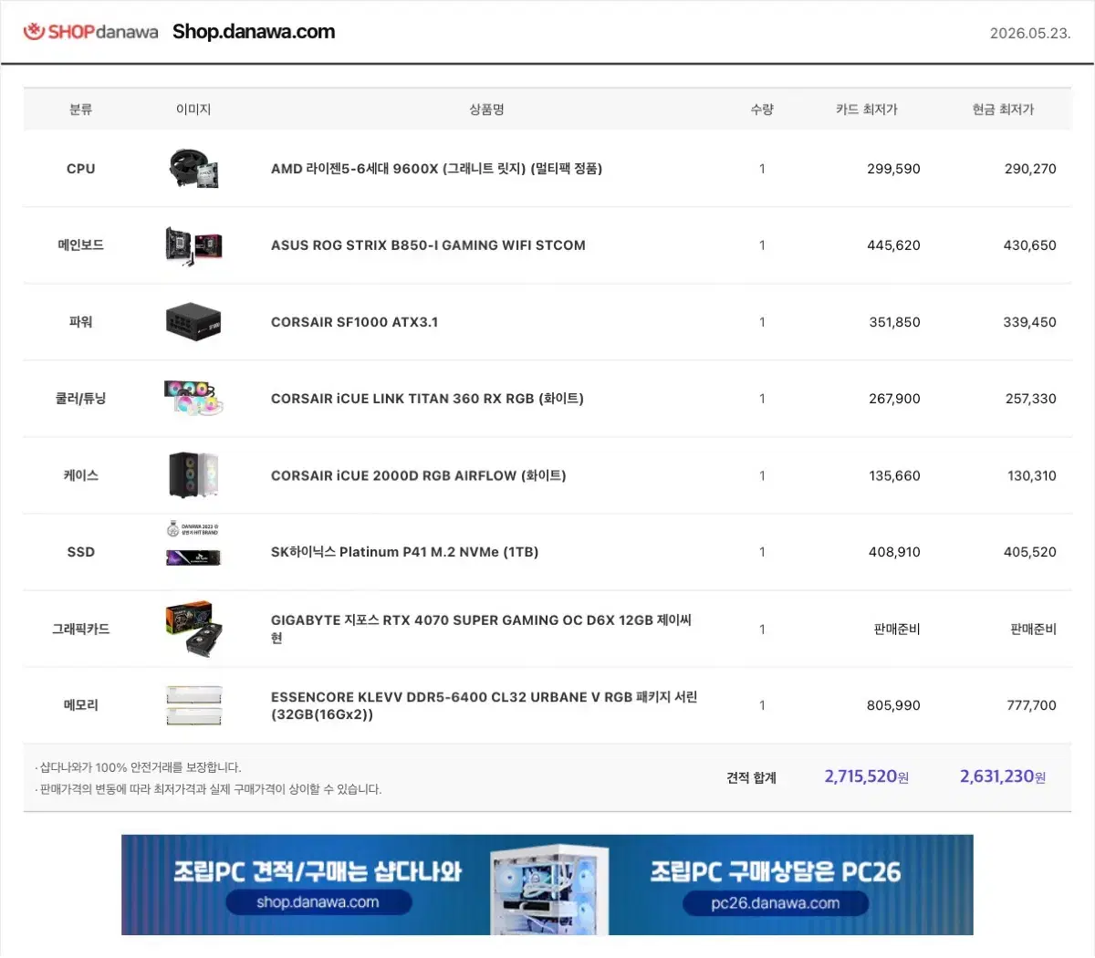Screen dimensions: 1095x958
Task: Click card total 2,715,520원
Action: tap(866, 776)
